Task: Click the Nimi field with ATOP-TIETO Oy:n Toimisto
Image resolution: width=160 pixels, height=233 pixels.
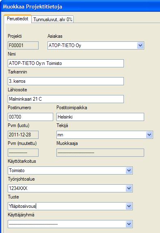Action: click(x=66, y=63)
